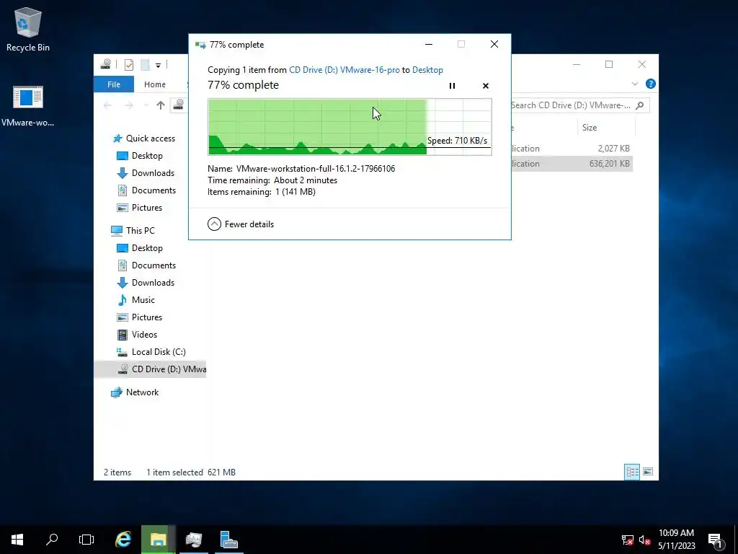
Task: Click the drive icon in address bar
Action: tap(179, 105)
